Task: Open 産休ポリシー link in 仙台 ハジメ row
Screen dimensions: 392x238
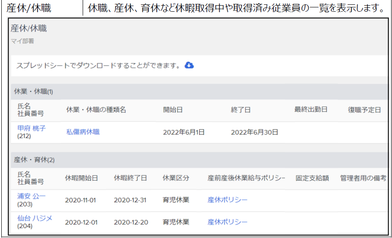Action: tap(228, 222)
